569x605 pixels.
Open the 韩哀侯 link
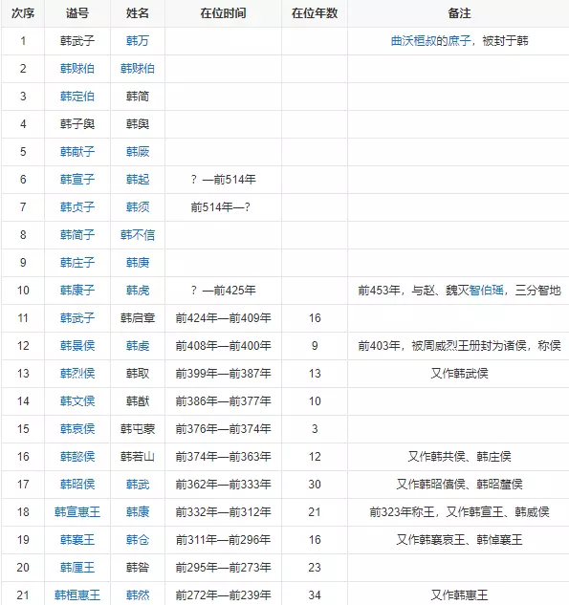click(77, 429)
